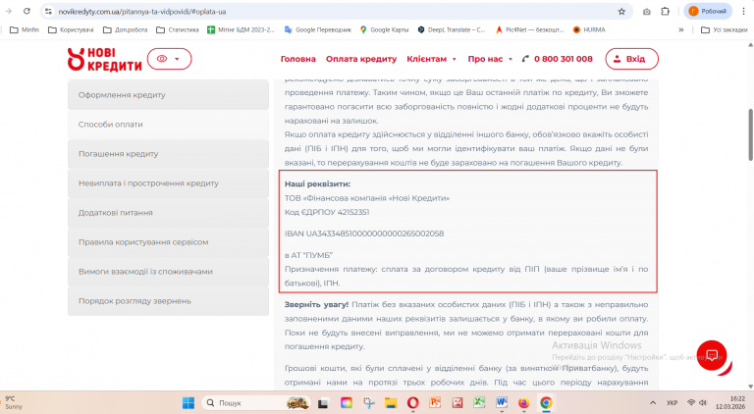Viewport: 754px width, 414px height.
Task: Show more bookmarks chevron
Action: coord(681,29)
